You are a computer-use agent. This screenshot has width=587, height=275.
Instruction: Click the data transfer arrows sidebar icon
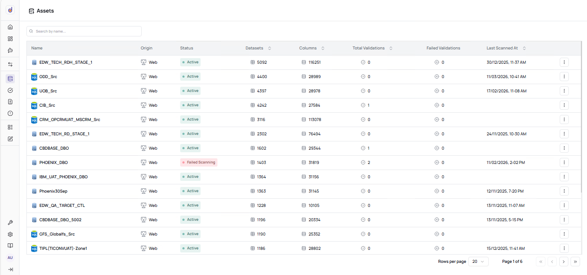[x=10, y=64]
